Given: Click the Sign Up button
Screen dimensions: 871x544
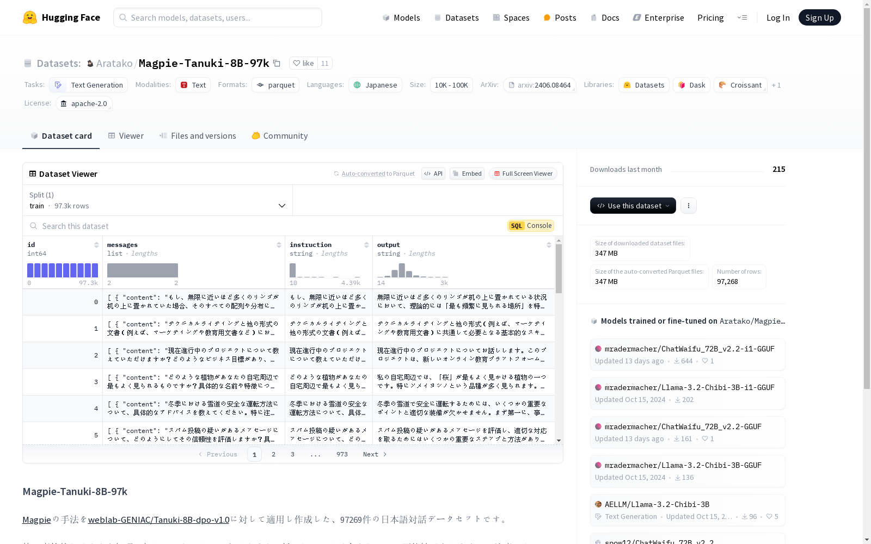Looking at the screenshot, I should point(819,17).
